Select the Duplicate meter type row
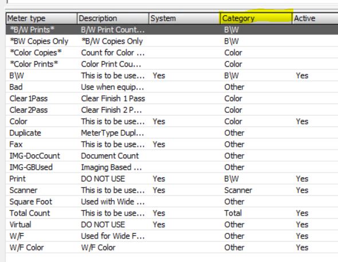338x262 pixels. pyautogui.click(x=172, y=133)
